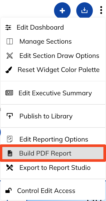106x201 pixels.
Task: Click the crossed pencil-brush Draw Options icon
Action: click(10, 56)
